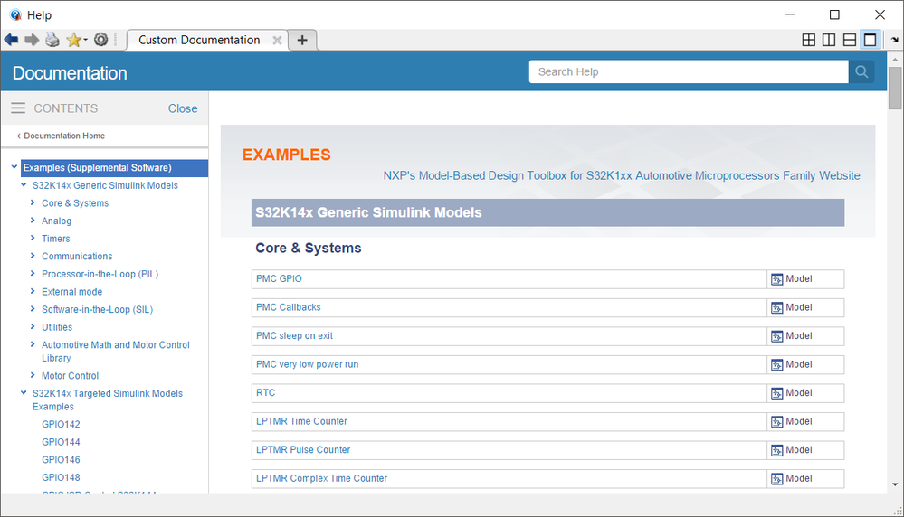Collapse S32K14x Generic Simulink Models node
The width and height of the screenshot is (904, 517).
(x=24, y=184)
